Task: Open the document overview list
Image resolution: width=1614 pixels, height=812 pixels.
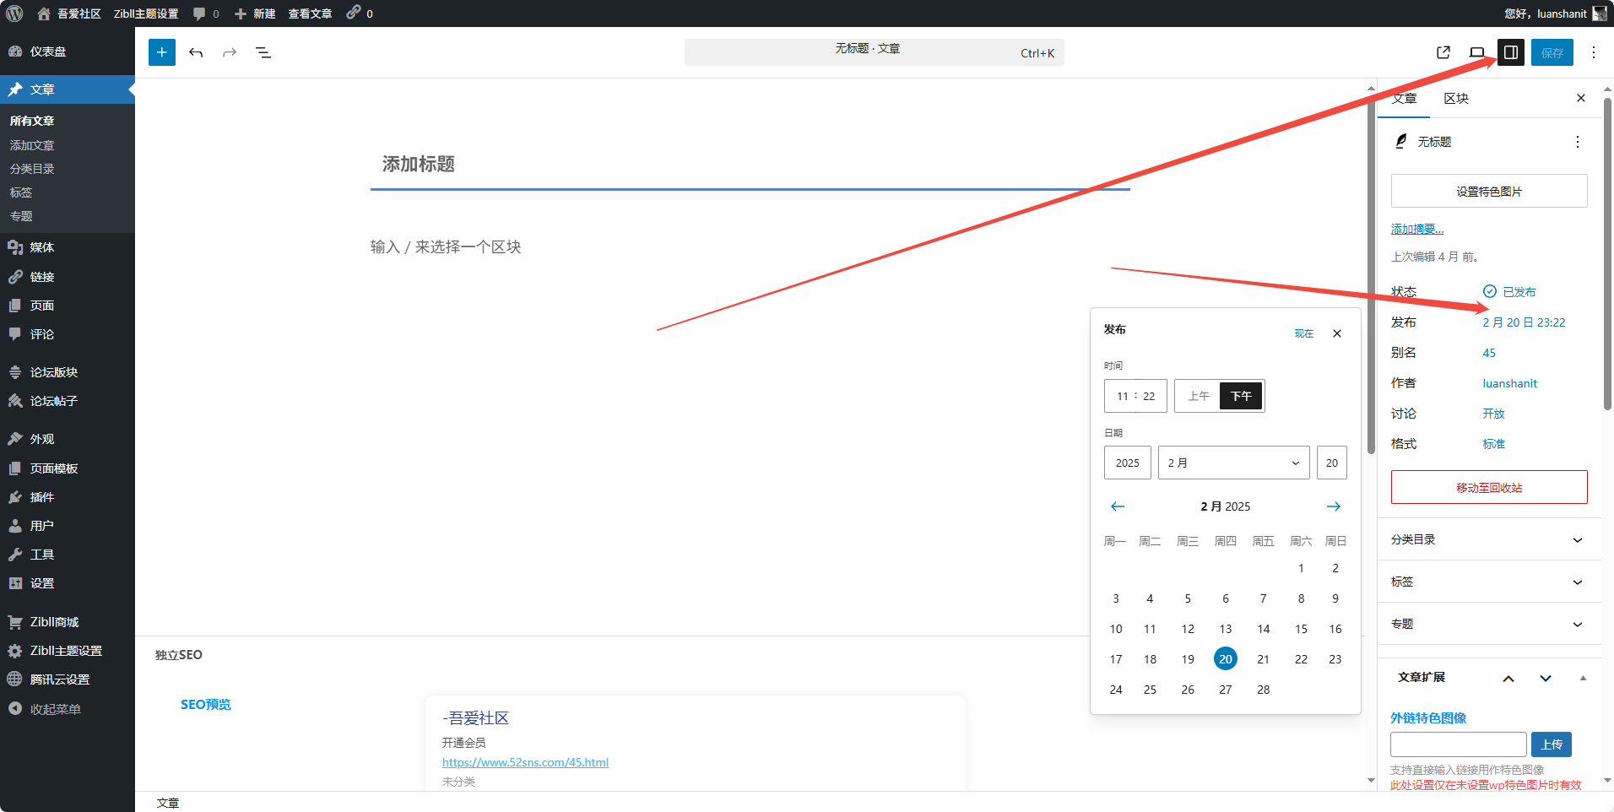Action: pos(263,52)
